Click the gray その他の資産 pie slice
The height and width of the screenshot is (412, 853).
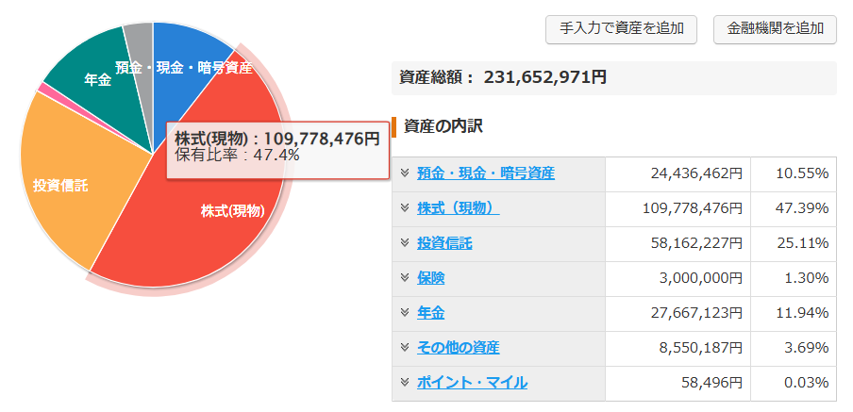[x=140, y=42]
